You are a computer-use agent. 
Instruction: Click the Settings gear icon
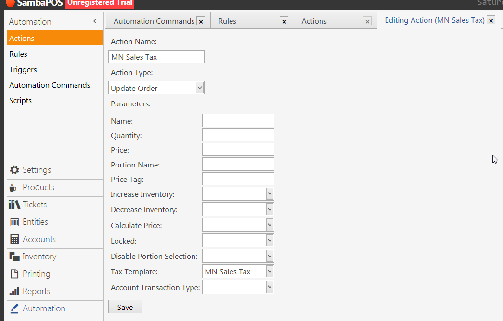pyautogui.click(x=14, y=170)
